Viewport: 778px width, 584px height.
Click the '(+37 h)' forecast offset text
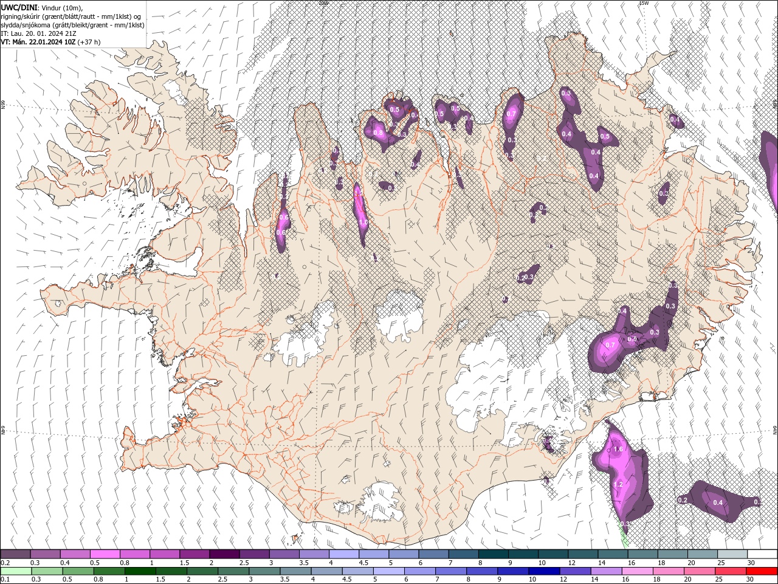pos(89,42)
